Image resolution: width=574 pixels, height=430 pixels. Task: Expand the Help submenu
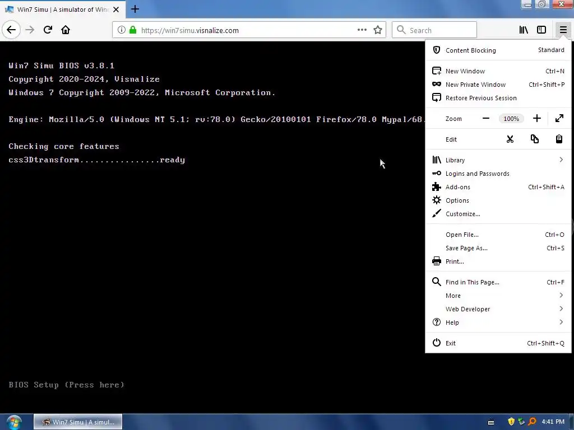498,322
